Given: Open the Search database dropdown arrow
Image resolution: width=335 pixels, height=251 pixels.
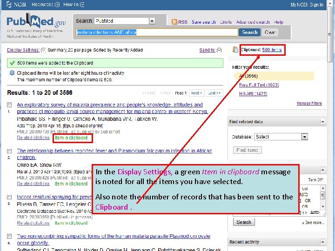Looking at the screenshot, I should 152,21.
